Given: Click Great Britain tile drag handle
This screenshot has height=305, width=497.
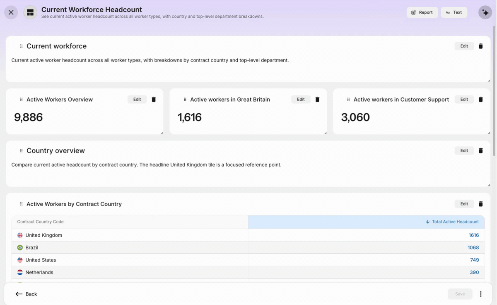Looking at the screenshot, I should click(185, 100).
